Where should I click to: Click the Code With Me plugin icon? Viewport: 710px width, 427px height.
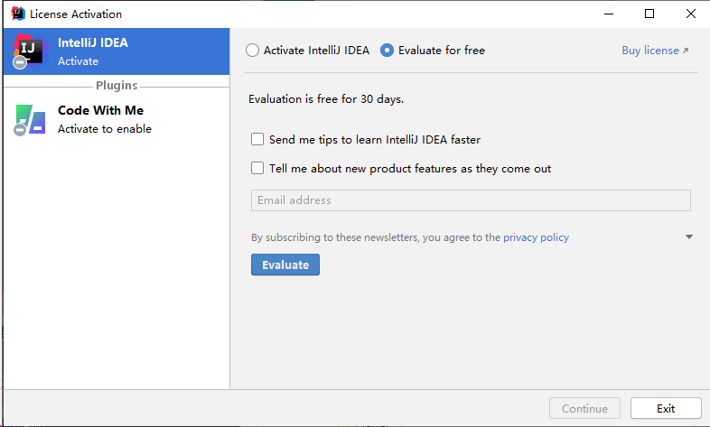point(30,119)
